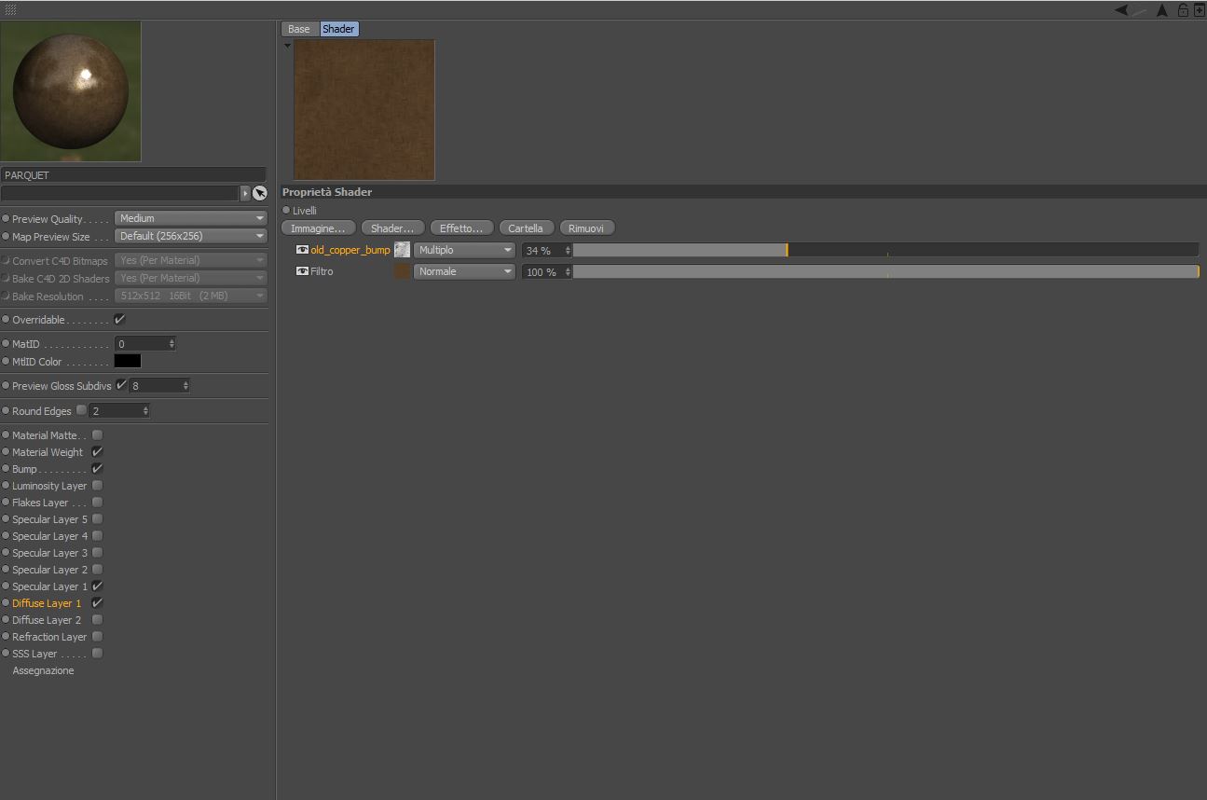Click the small arrow button next to layer field
Image resolution: width=1207 pixels, height=800 pixels.
(246, 193)
